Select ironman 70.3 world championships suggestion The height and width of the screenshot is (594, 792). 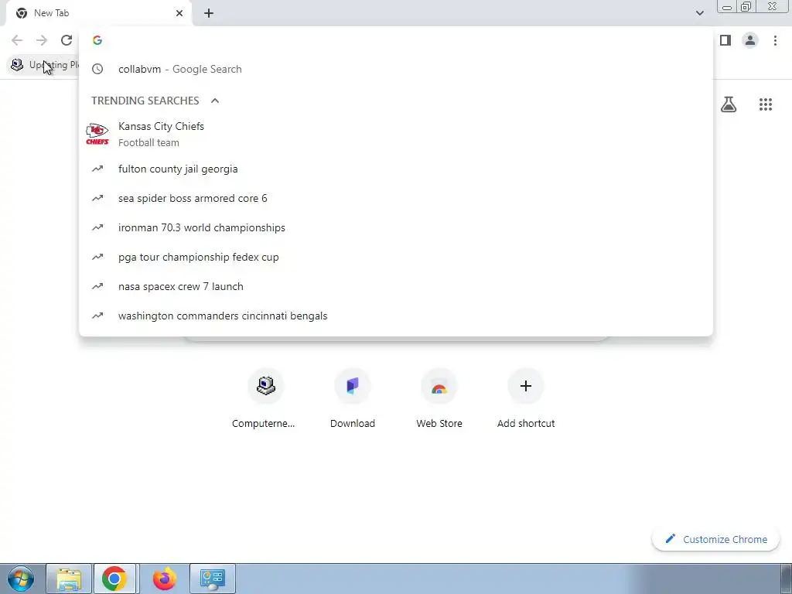tap(396, 228)
